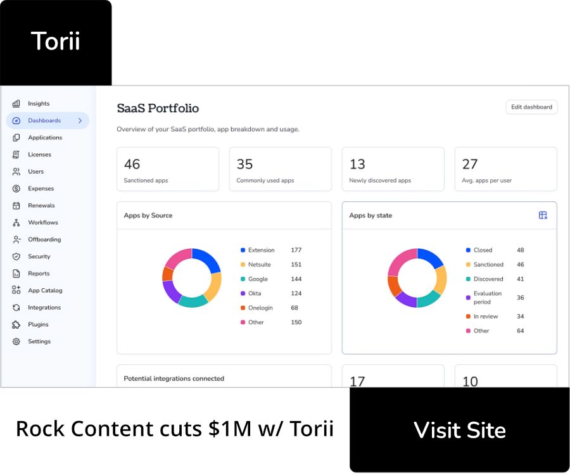
Task: Open Plugins in the sidebar
Action: tap(47, 324)
